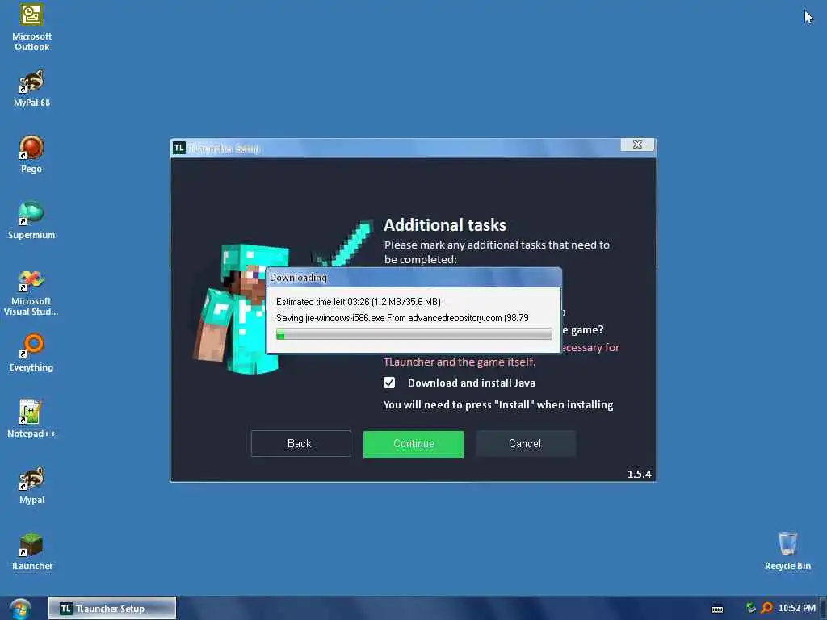The width and height of the screenshot is (827, 620).
Task: Select the MyPal 68 desktop shortcut
Action: coord(31,89)
